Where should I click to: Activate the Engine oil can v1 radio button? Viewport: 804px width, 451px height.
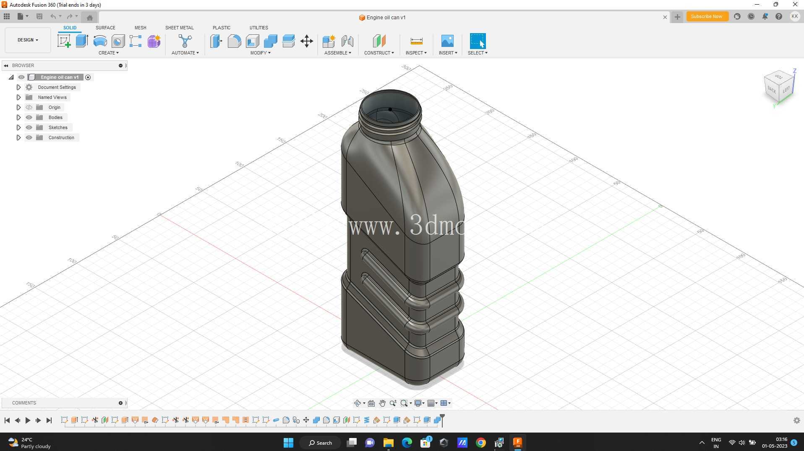pos(88,77)
